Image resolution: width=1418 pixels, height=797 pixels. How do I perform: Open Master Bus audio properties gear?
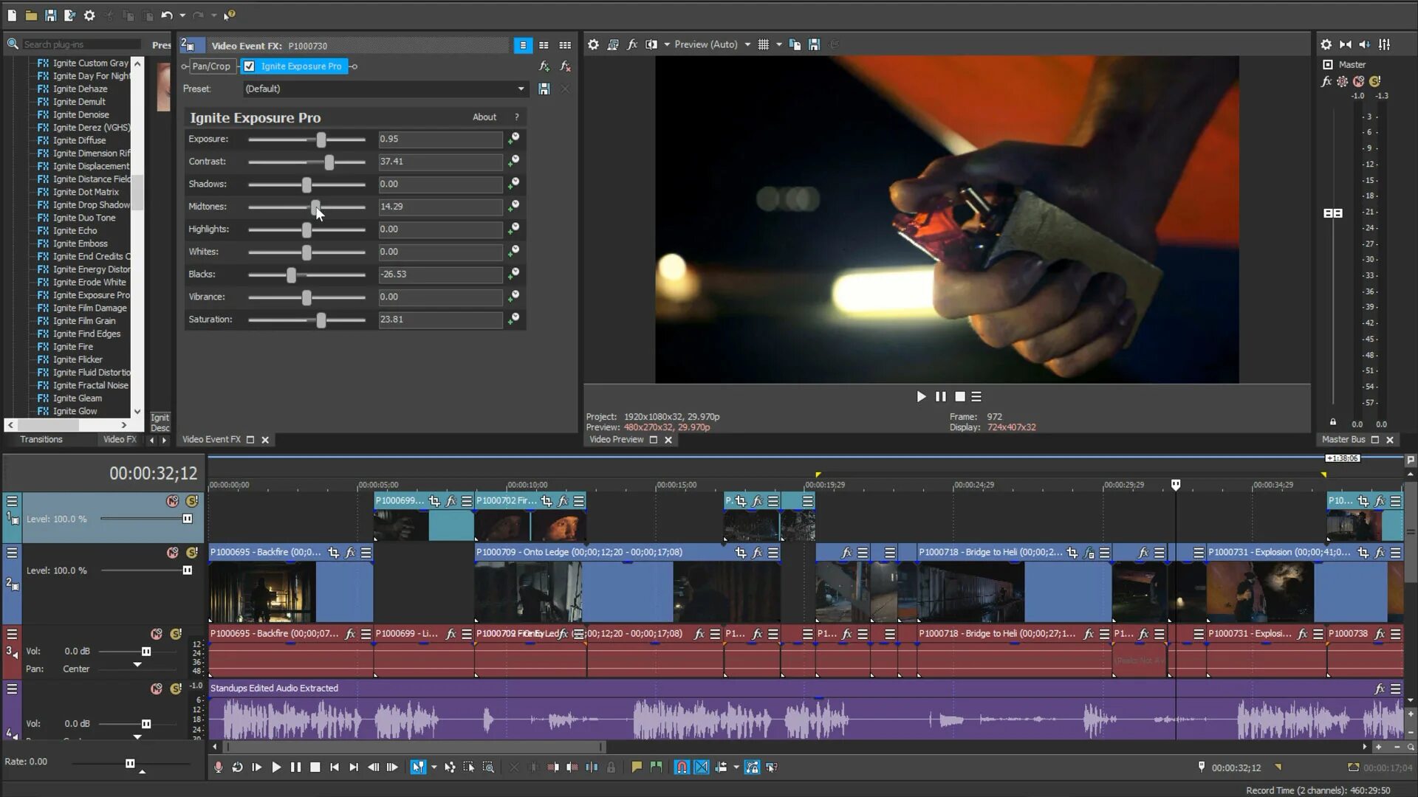point(1326,44)
